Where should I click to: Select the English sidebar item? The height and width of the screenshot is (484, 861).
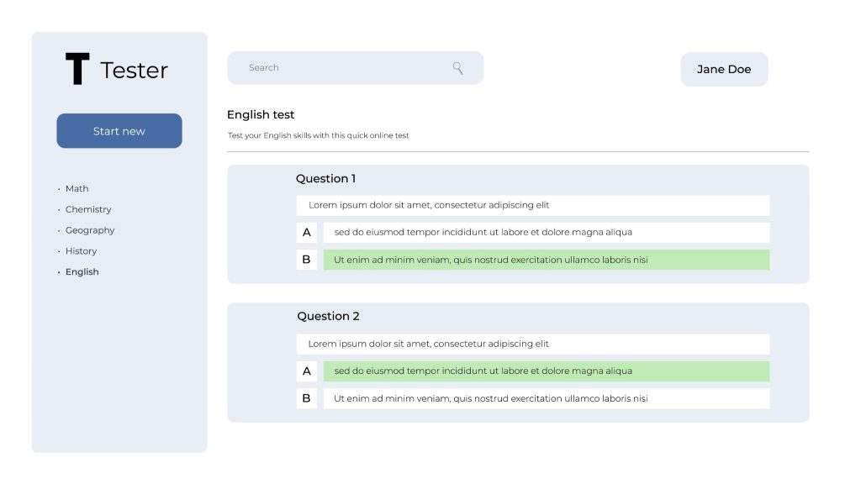(x=82, y=272)
